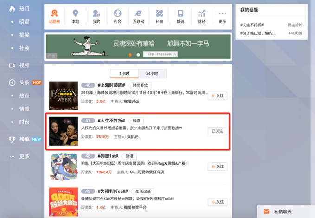Open the 数码 device icon
315x218 pixels.
(180, 13)
